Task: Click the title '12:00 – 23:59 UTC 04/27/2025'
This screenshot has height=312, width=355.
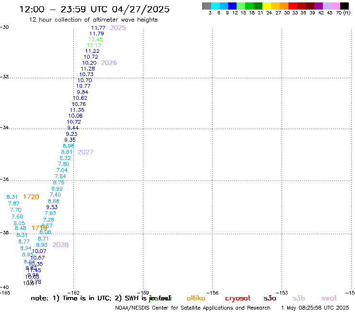Action: (x=95, y=9)
